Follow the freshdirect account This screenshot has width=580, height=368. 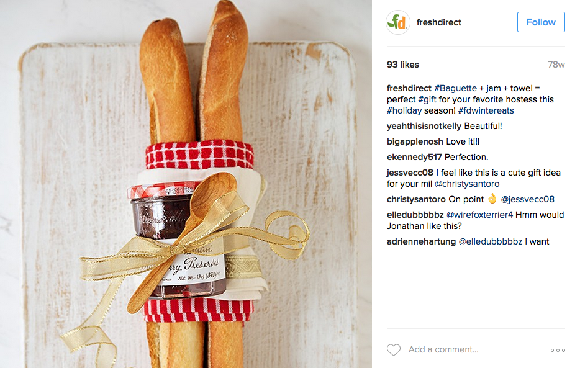point(541,22)
